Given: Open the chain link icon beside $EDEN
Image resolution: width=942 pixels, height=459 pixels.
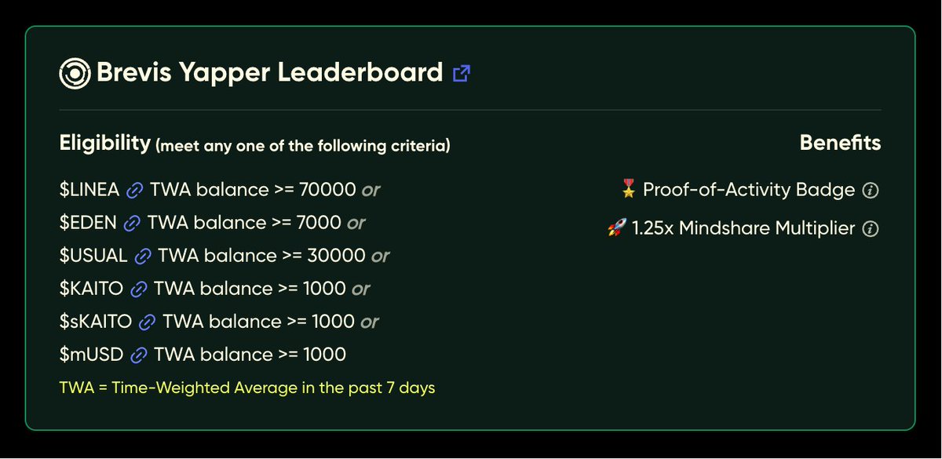Looking at the screenshot, I should pos(132,223).
